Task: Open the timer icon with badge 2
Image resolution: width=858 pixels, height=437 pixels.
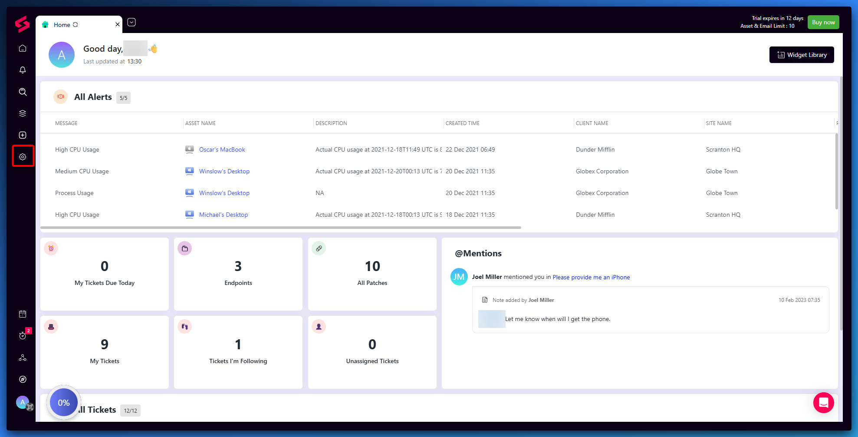Action: point(23,335)
